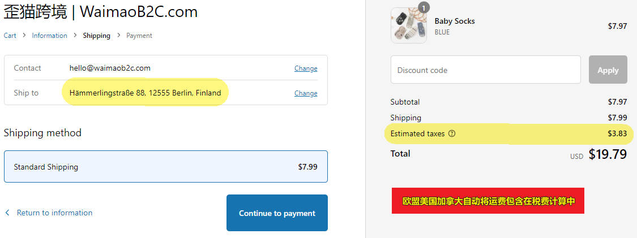Click the Estimated taxes help question-mark icon
Image resolution: width=637 pixels, height=238 pixels.
click(452, 133)
